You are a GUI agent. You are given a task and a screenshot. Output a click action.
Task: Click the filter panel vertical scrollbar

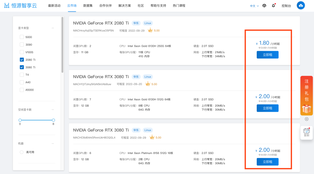[62, 45]
